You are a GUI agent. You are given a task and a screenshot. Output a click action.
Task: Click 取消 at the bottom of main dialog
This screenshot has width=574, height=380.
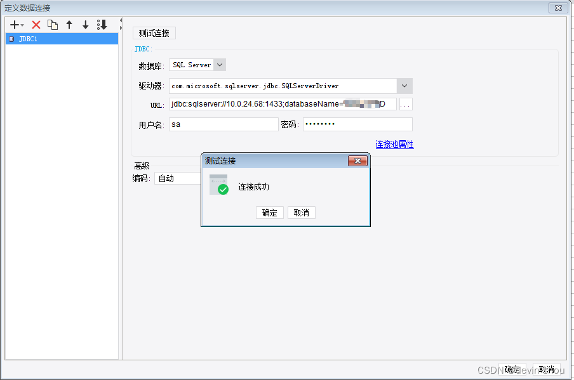[546, 369]
